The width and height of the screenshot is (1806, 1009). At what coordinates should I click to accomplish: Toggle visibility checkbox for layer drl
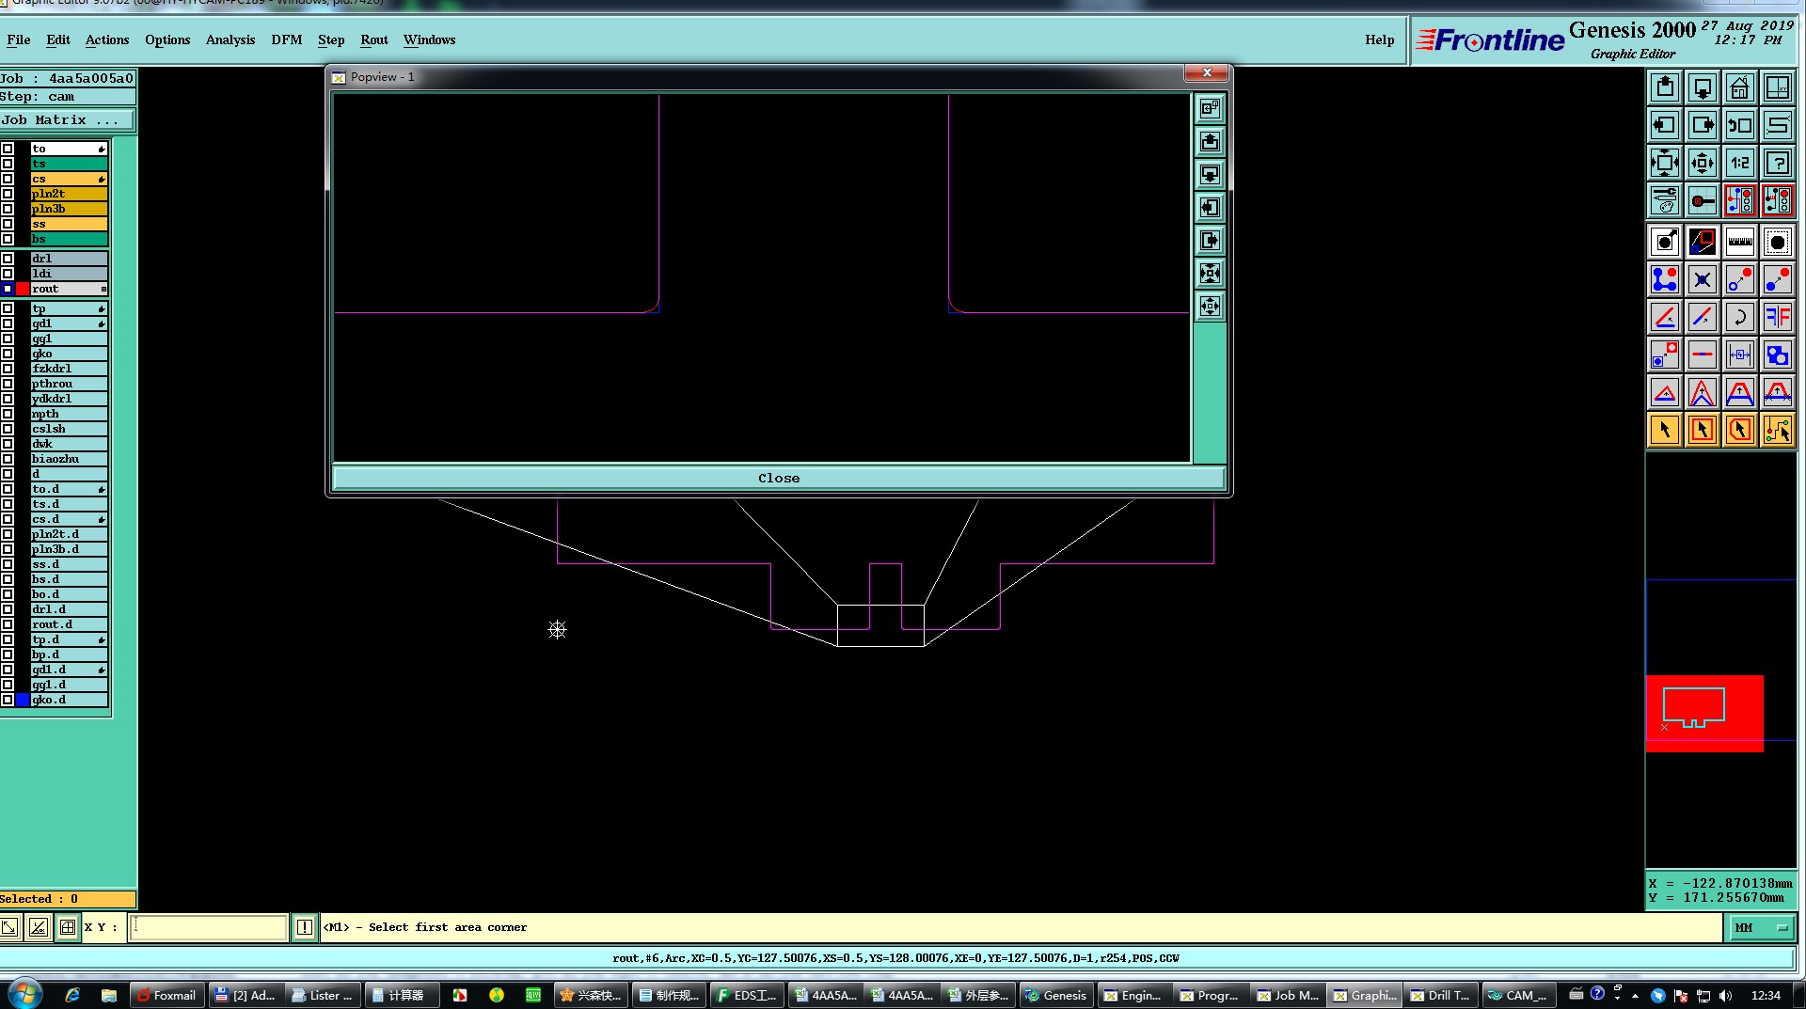tap(8, 259)
